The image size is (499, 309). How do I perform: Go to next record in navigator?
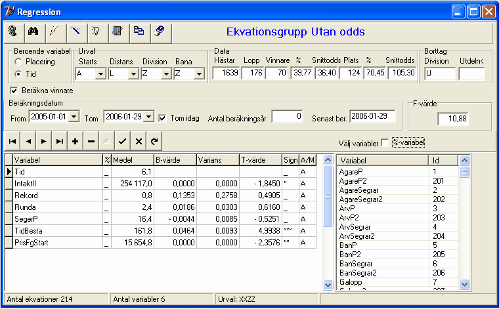(43, 141)
